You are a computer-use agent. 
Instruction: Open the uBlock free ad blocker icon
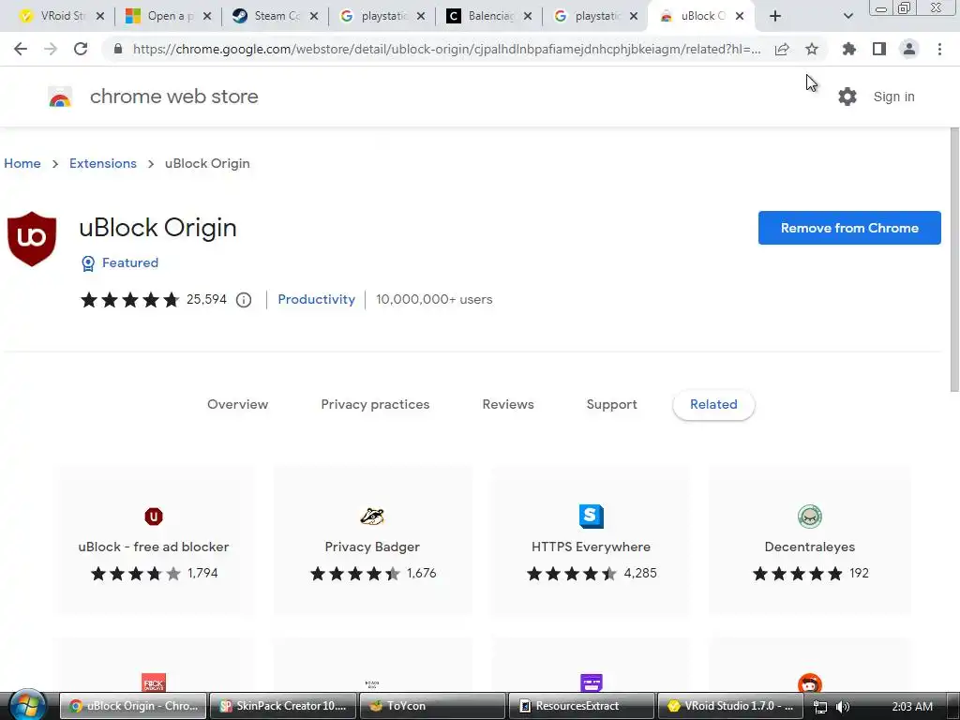coord(154,517)
